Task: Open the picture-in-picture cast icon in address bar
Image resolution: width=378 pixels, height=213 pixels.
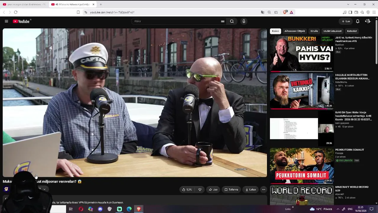Action: [x=276, y=12]
